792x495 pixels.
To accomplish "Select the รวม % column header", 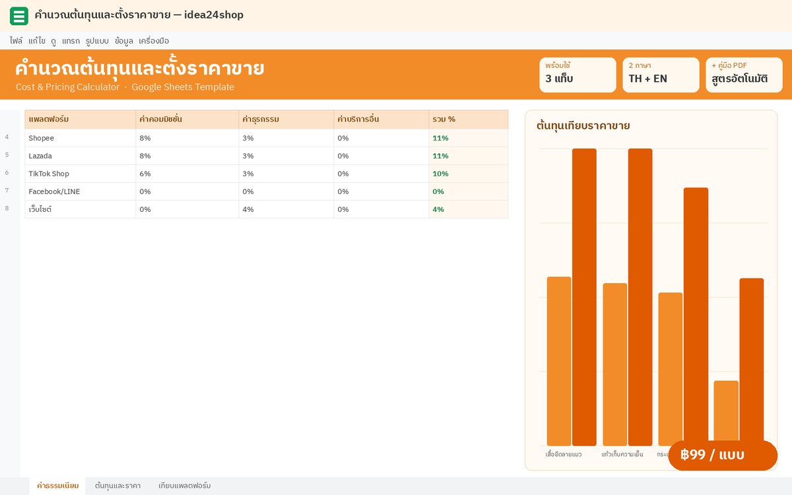I will 469,119.
